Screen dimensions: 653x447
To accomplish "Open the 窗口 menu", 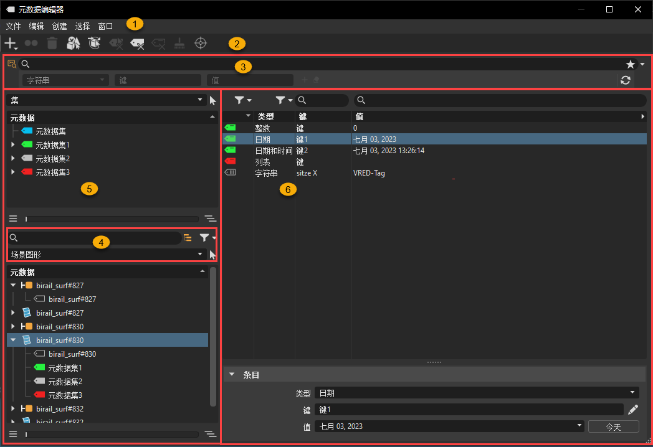I will (x=105, y=26).
